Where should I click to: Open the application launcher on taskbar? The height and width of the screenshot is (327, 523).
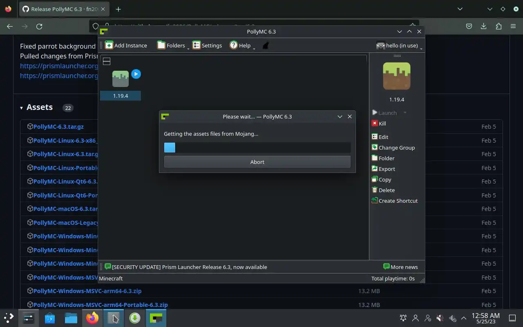(x=9, y=318)
